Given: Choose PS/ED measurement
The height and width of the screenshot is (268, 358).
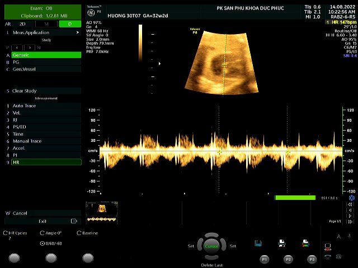Looking at the screenshot, I should tap(46, 127).
